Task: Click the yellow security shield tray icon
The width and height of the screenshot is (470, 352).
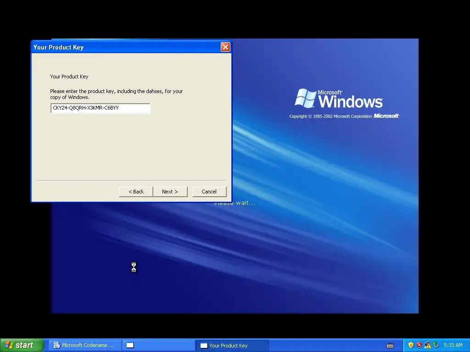Action: tap(411, 345)
